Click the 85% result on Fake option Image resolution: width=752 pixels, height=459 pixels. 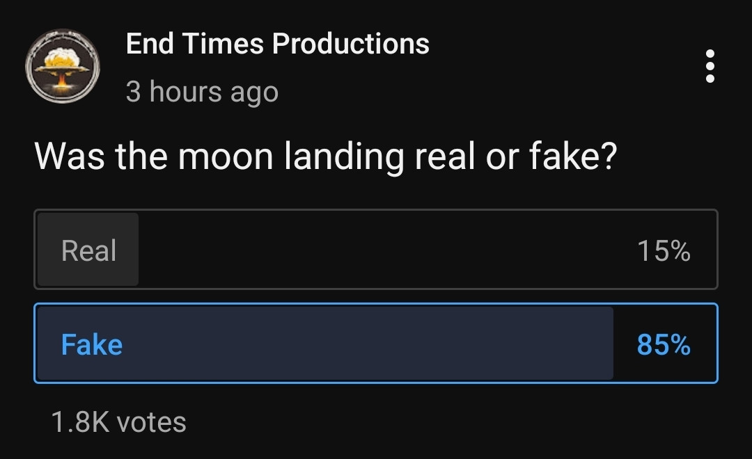[664, 344]
